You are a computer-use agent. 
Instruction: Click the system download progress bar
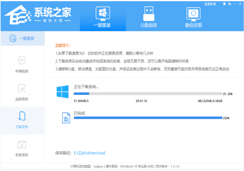pyautogui.click(x=148, y=93)
